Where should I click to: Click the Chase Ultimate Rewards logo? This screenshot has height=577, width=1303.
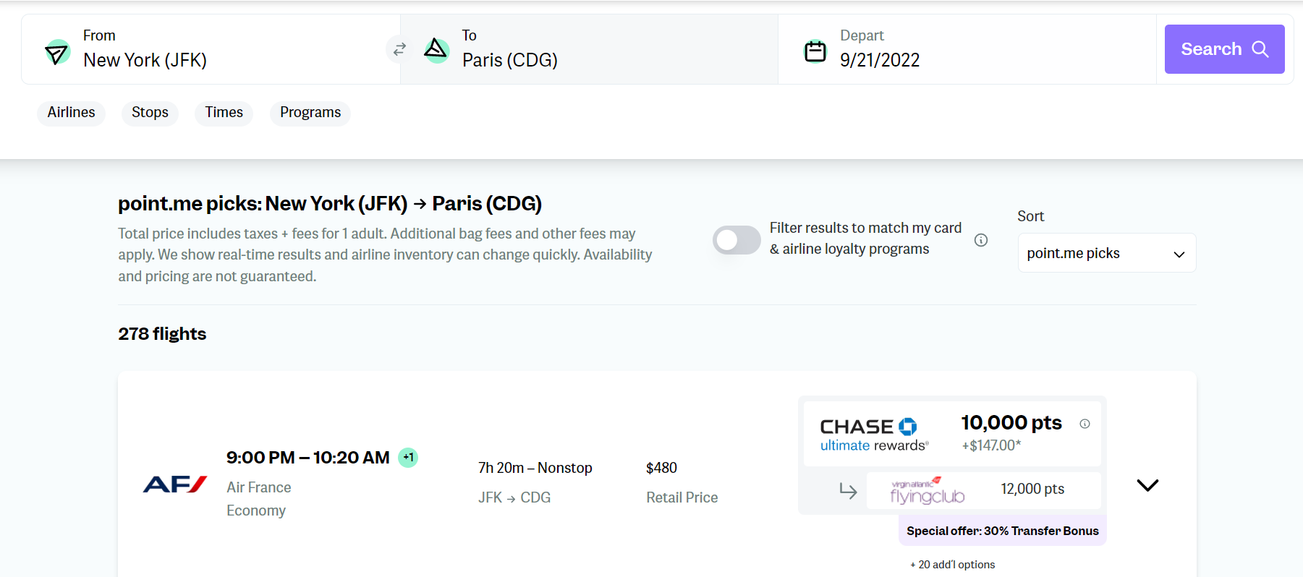pyautogui.click(x=870, y=433)
